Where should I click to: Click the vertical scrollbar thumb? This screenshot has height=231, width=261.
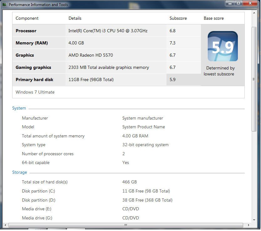[x=254, y=79]
